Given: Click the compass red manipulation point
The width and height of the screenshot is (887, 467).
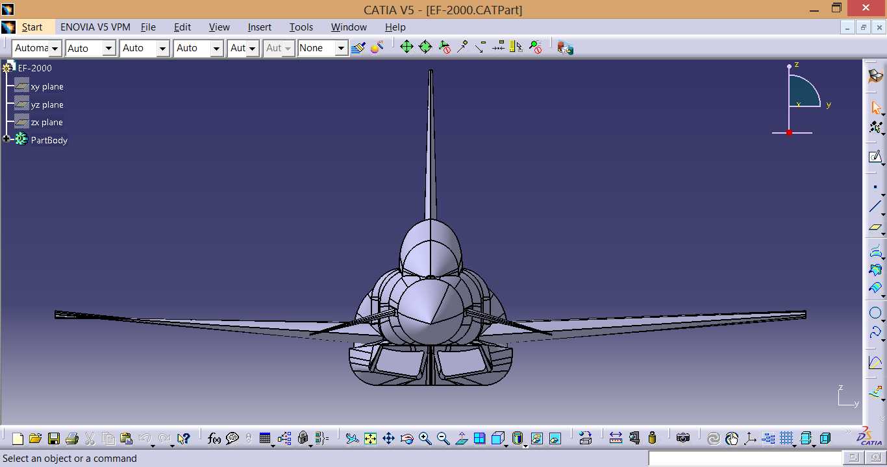Looking at the screenshot, I should tap(790, 133).
